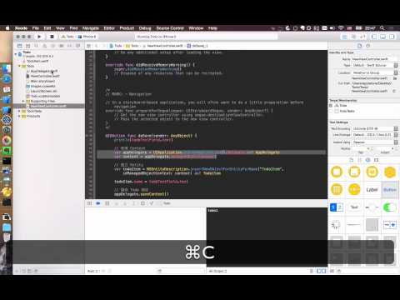Viewport: 400px width, 300px height.
Task: Select the Stepper object in library
Action: click(389, 225)
